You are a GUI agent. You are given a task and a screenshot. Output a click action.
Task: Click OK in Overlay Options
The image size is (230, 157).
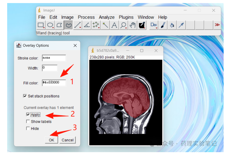(51, 140)
